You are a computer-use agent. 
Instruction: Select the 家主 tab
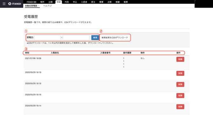93,2
